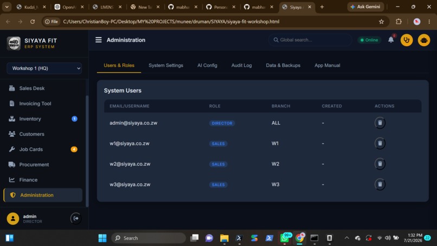Delete the w1@siyaya.co.zw user
The height and width of the screenshot is (246, 437).
pos(380,143)
